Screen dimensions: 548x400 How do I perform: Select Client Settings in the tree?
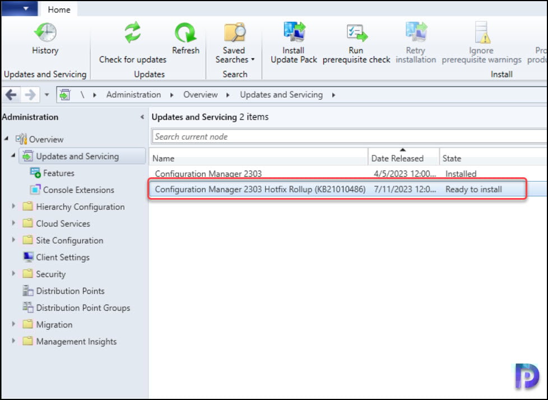(63, 257)
